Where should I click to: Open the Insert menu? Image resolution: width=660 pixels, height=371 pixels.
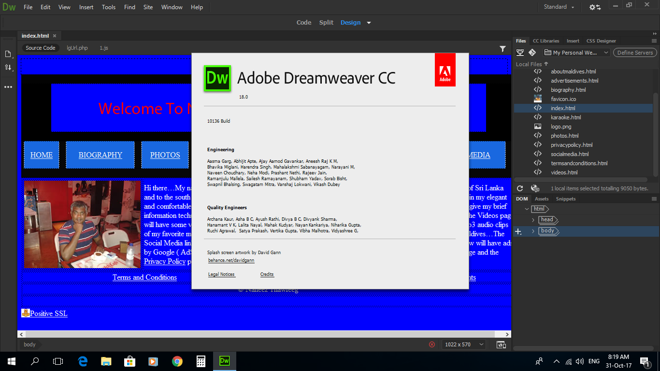pyautogui.click(x=86, y=7)
